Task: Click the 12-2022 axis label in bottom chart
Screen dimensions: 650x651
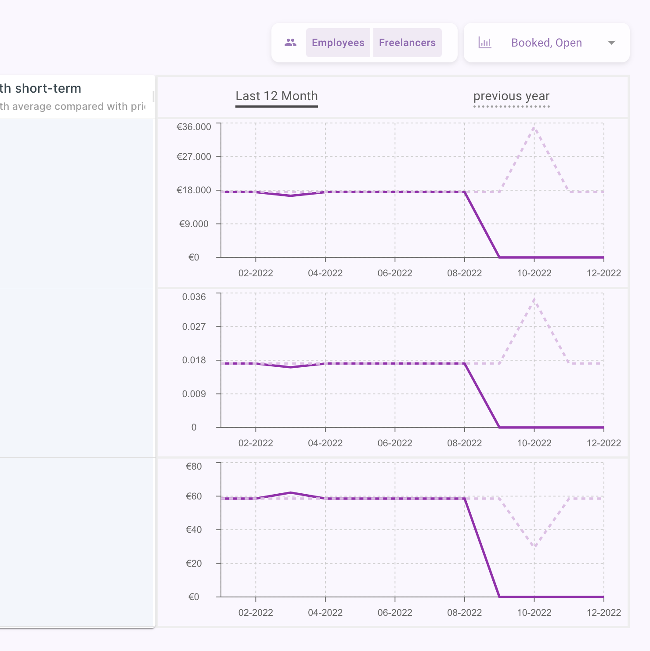Action: pos(603,613)
